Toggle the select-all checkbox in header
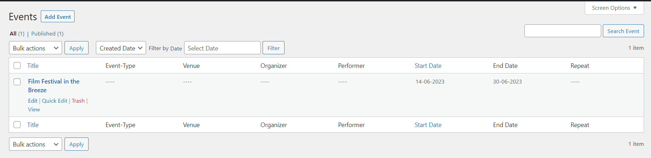The width and height of the screenshot is (651, 158). pos(17,65)
